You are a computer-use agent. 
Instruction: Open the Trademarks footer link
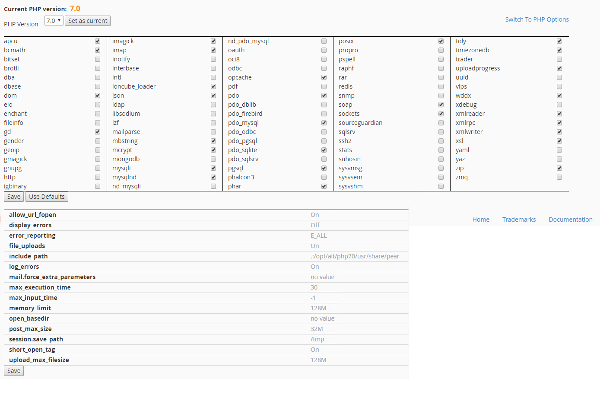tap(519, 220)
